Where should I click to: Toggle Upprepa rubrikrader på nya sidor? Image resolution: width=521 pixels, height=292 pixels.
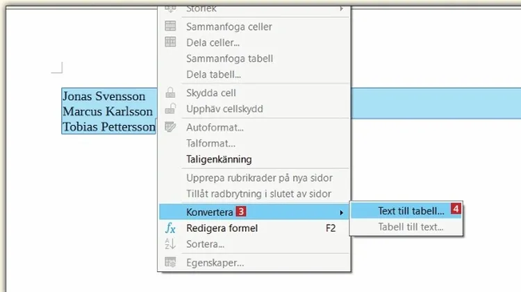coord(259,178)
